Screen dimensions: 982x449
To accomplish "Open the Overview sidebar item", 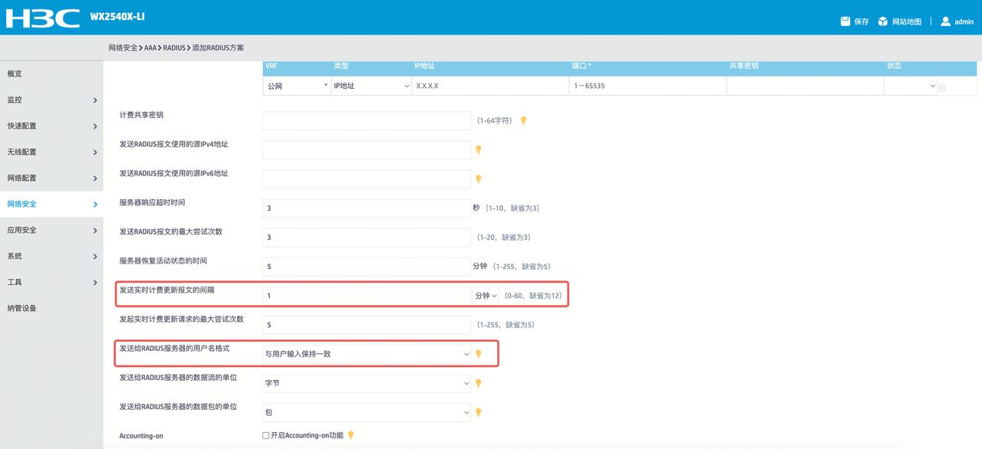I will (x=51, y=74).
